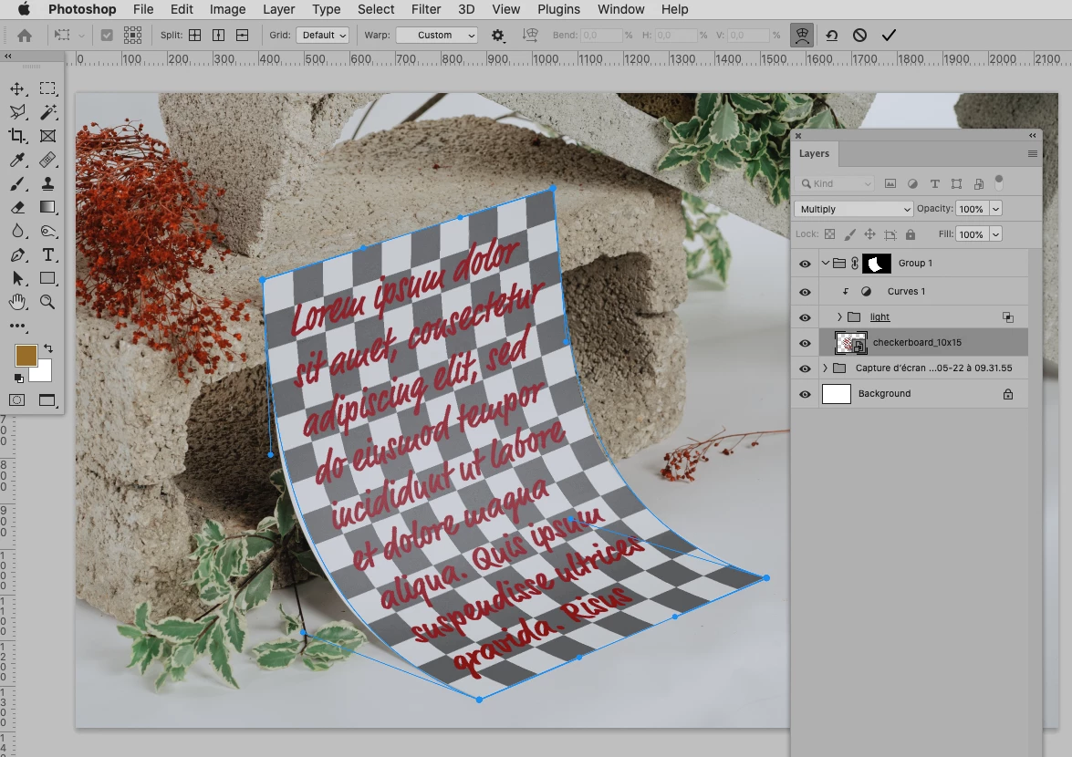Select the Crop tool

tap(17, 136)
